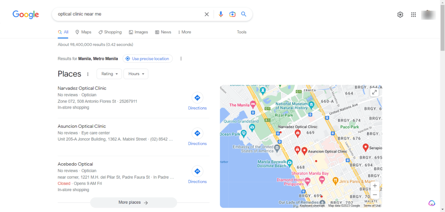This screenshot has height=212, width=445.
Task: Open search by image camera icon
Action: tap(232, 14)
